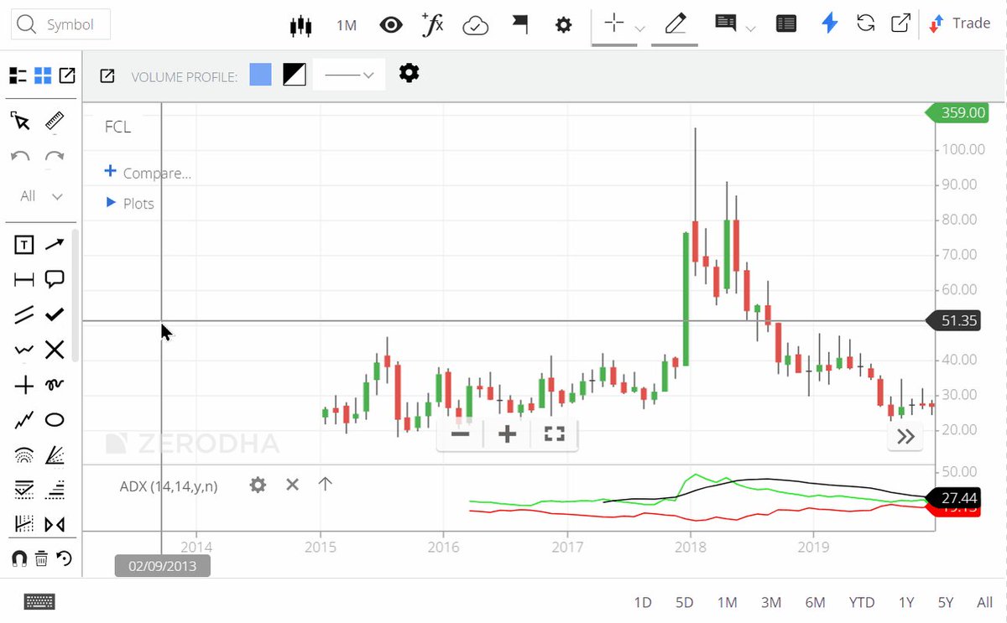Click the undo arrow
This screenshot has height=623, width=1007.
tap(21, 157)
